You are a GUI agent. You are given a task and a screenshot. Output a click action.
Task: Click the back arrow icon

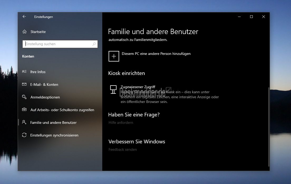[24, 17]
